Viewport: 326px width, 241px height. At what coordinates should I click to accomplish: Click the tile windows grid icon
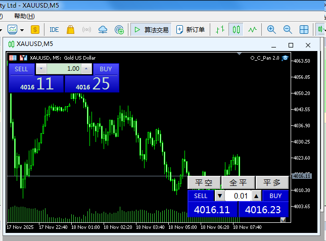(x=304, y=30)
